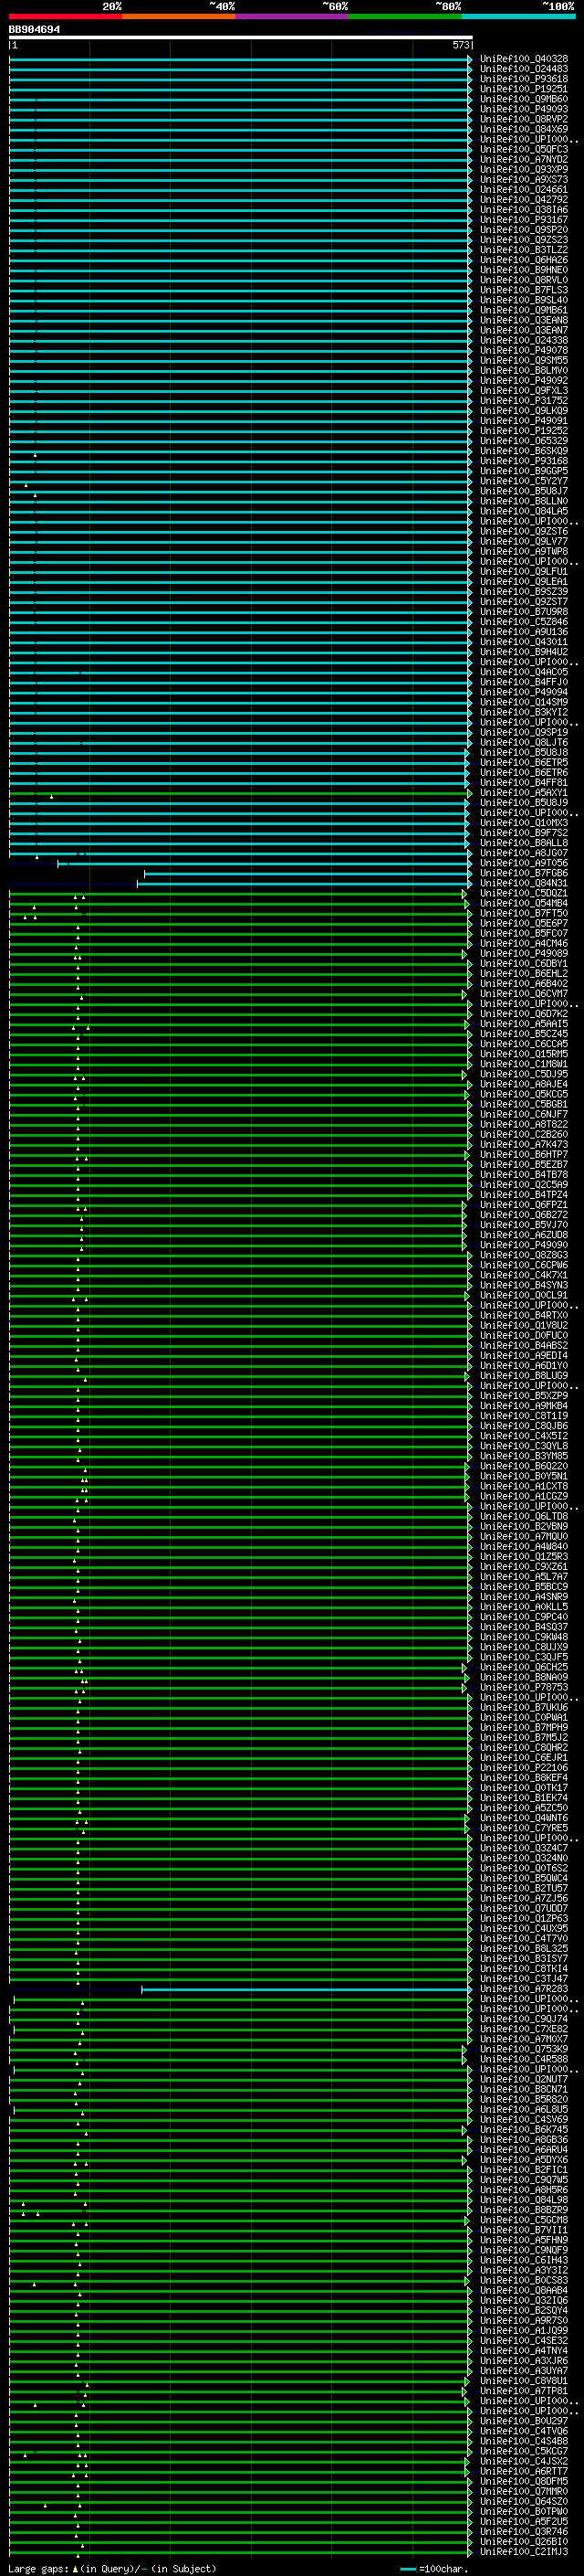Click the green ~80% legend color bar
This screenshot has height=2576, width=584.
(405, 16)
